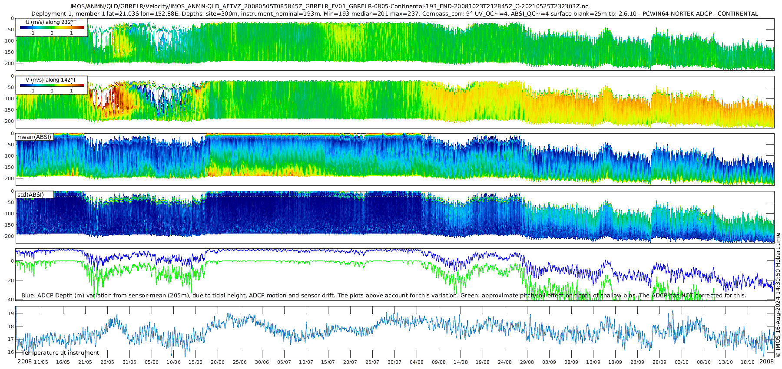Click the Deployment 1 metadata subtitle line

pos(394,13)
